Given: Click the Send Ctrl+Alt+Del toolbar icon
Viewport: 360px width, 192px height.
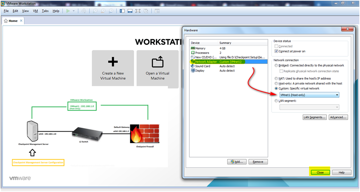Looking at the screenshot, I should coord(84,11).
